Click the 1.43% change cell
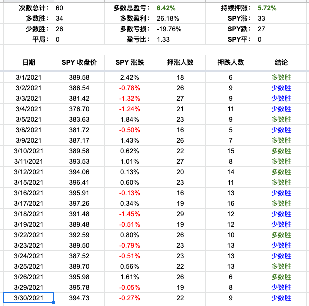This screenshot has width=309, height=306. 130,140
